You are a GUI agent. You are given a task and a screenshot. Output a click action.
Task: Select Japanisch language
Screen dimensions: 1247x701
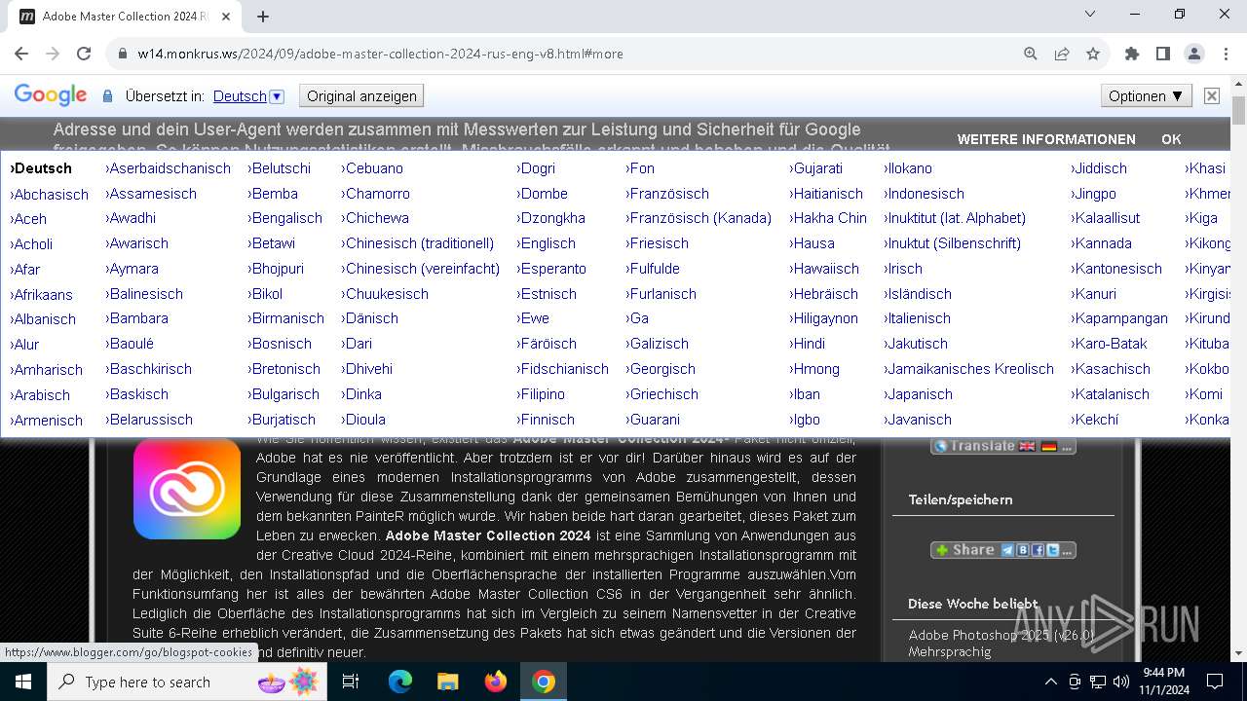tap(918, 394)
